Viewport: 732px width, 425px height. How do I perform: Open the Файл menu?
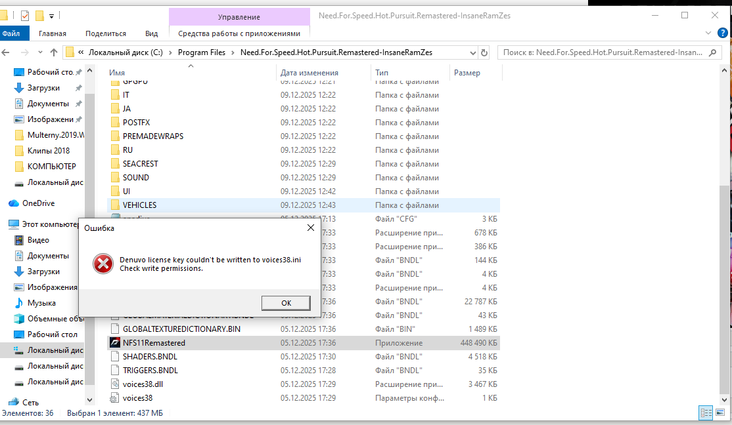(x=11, y=33)
